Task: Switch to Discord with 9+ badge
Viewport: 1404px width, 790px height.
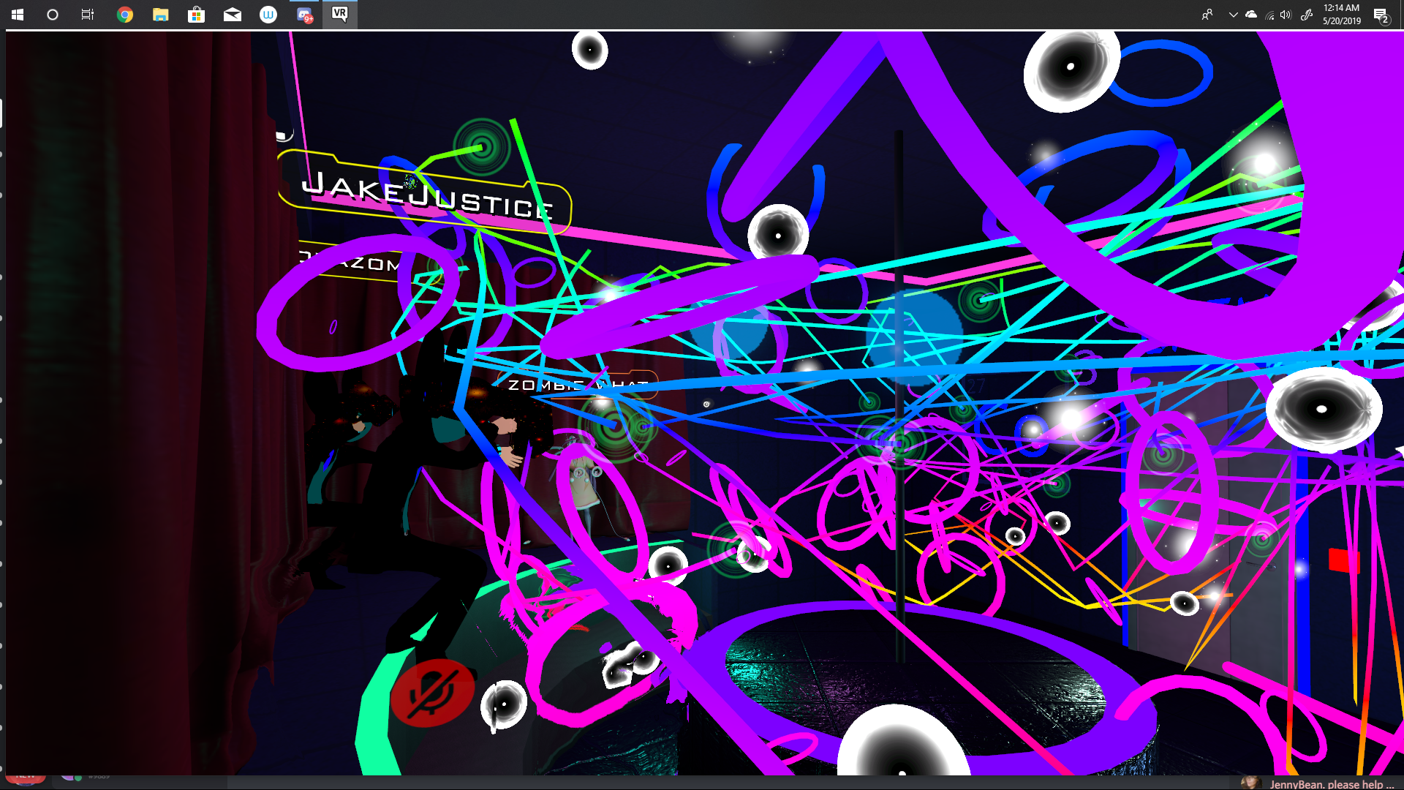Action: coord(304,15)
